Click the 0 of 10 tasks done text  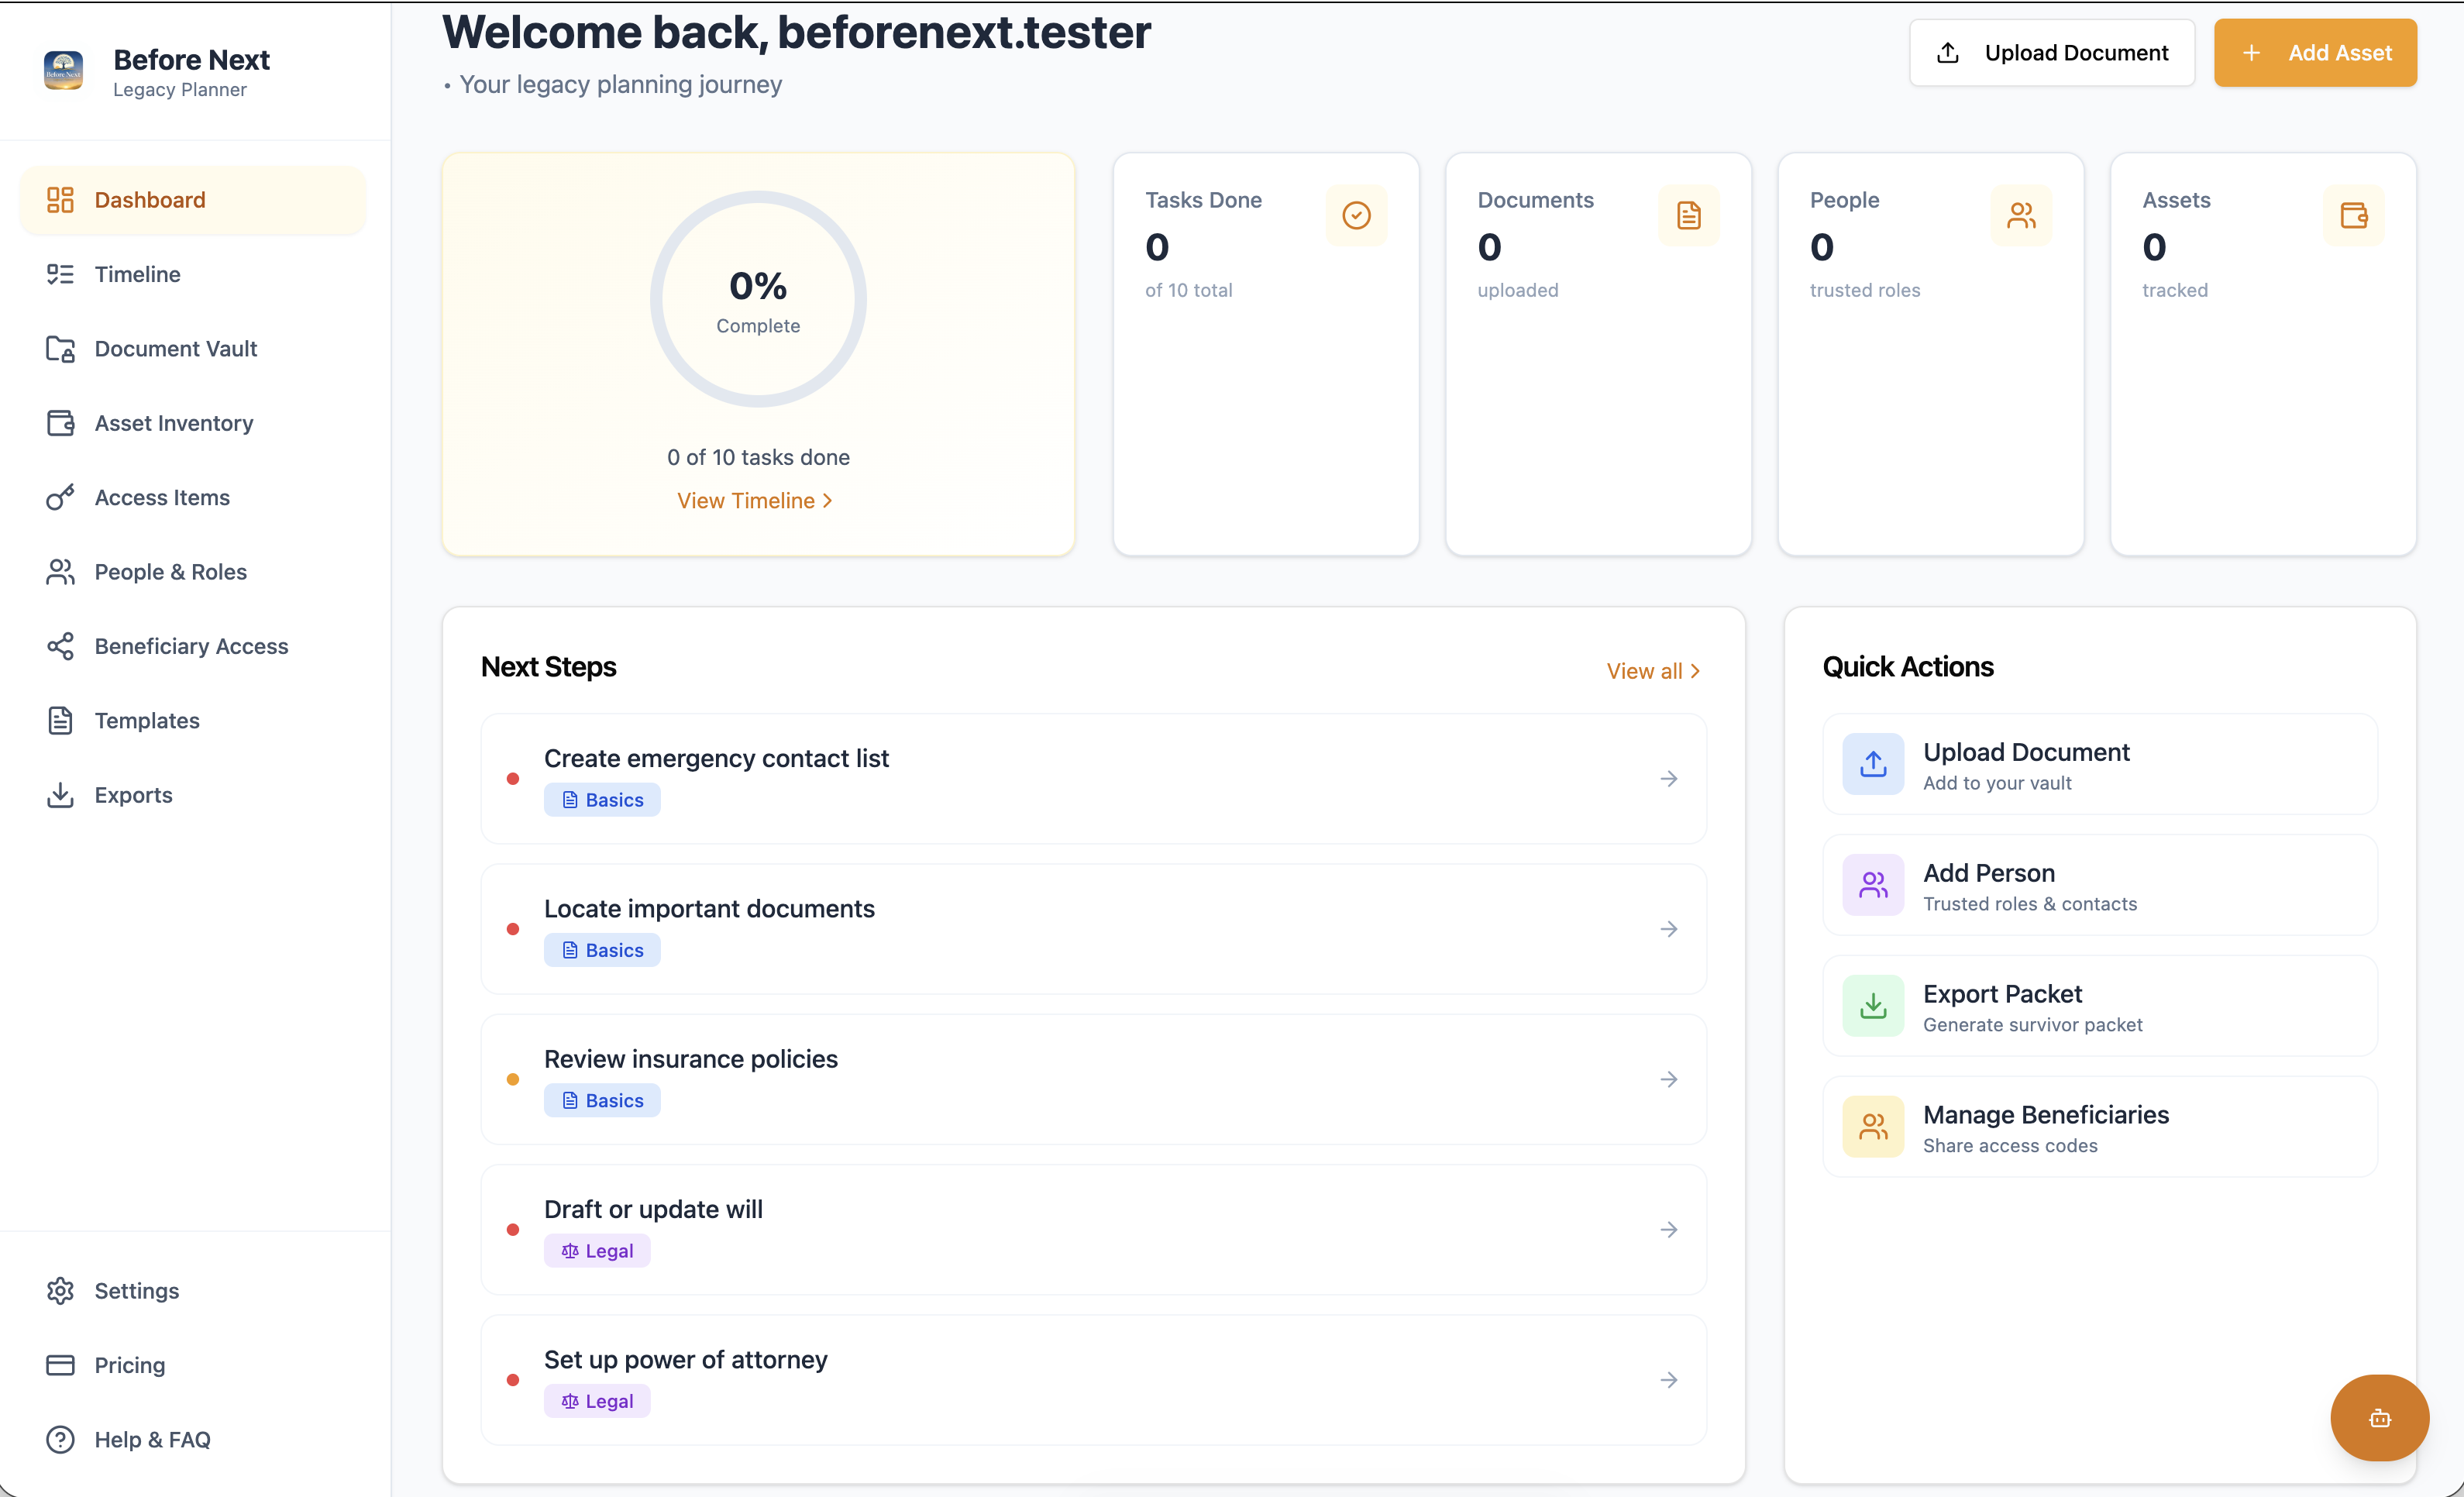click(758, 457)
